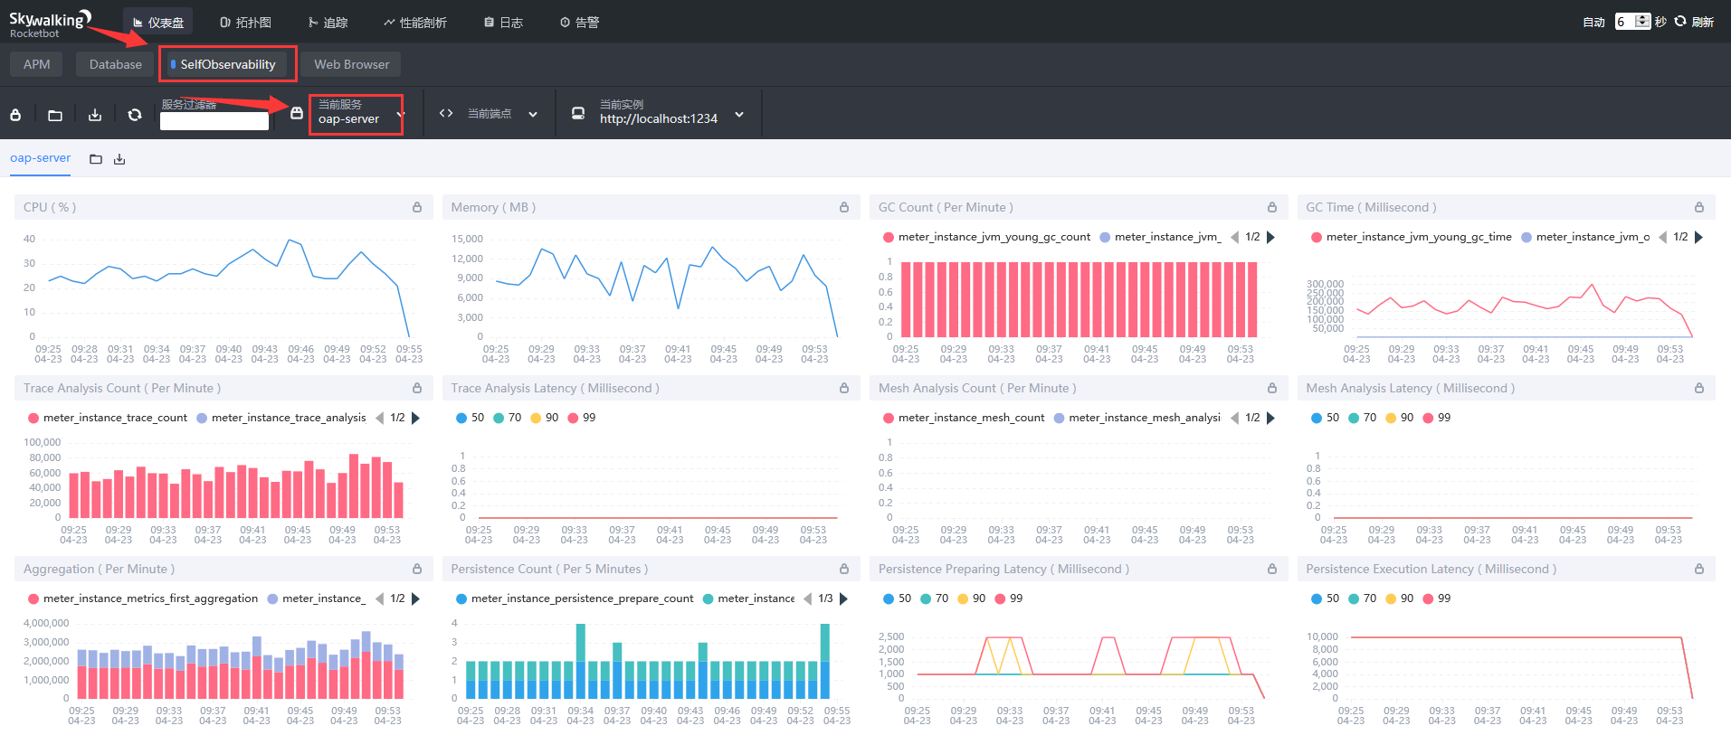Select the Web Browser dashboard tab
Screen dimensions: 1731x754
tap(351, 64)
